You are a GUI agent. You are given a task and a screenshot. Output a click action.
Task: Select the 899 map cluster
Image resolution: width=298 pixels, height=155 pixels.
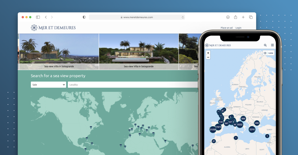click(243, 119)
